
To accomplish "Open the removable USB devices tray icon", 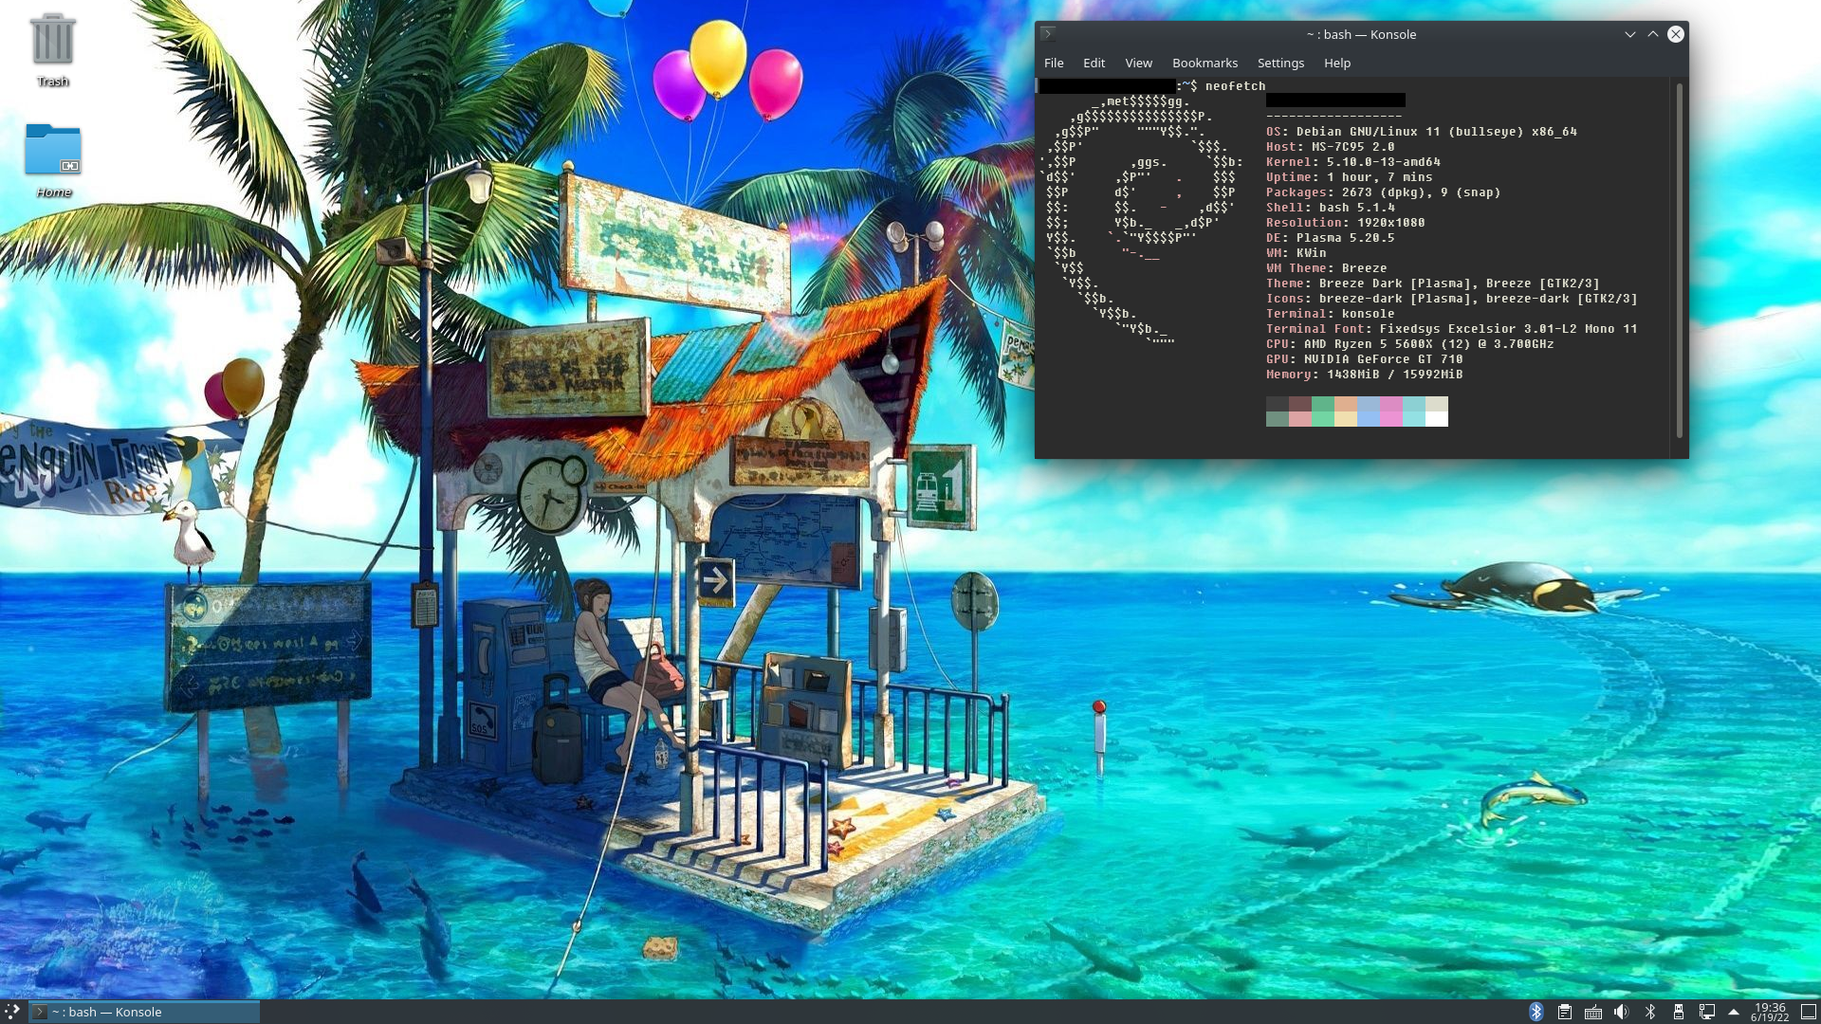I will click(1679, 1012).
